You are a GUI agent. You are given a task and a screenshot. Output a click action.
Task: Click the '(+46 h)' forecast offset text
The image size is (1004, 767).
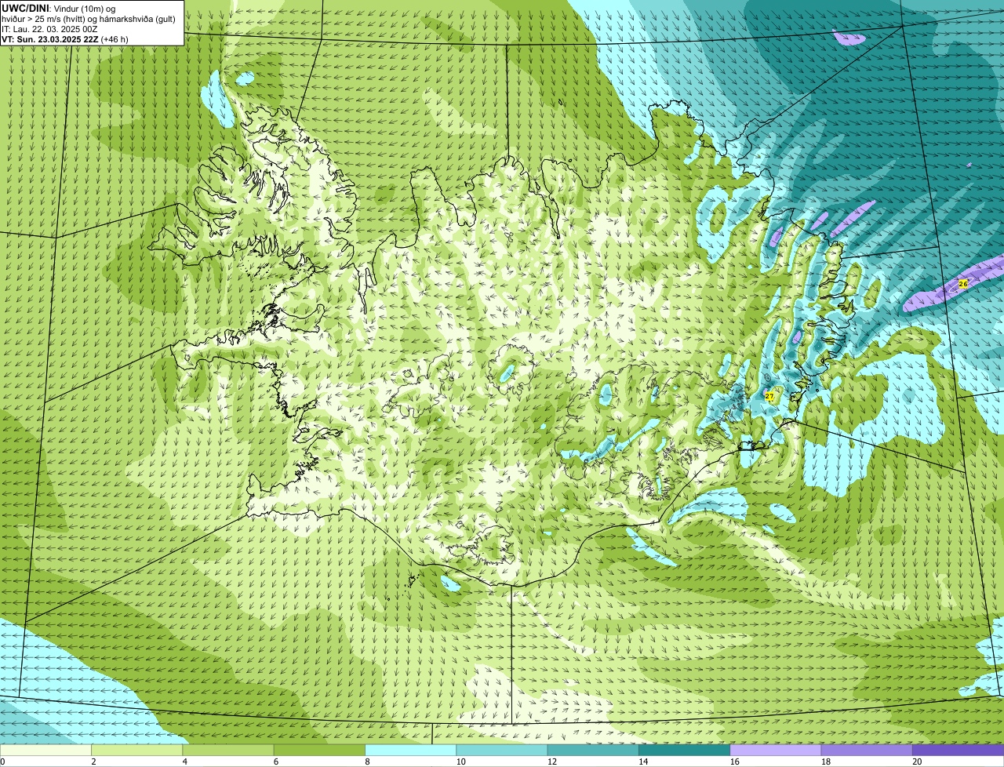click(x=115, y=39)
